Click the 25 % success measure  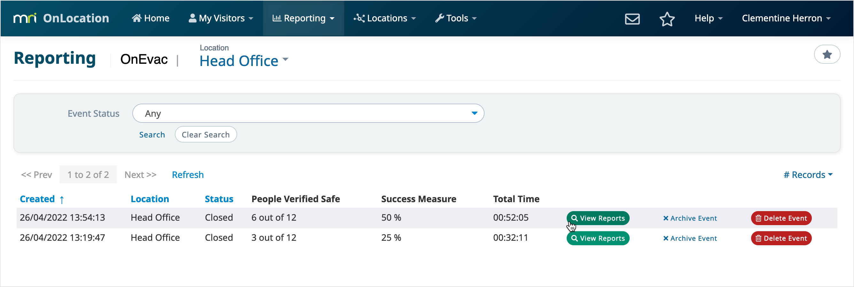click(391, 238)
